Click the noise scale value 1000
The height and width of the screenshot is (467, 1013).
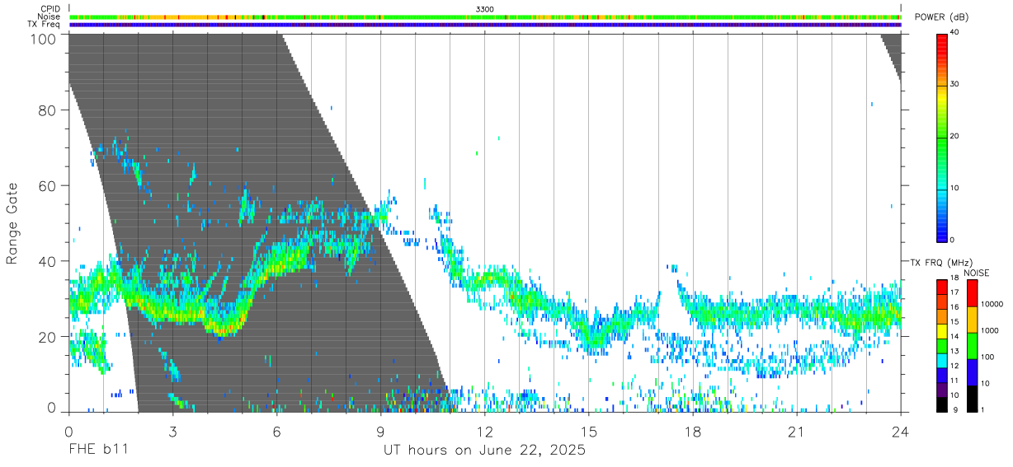(x=990, y=331)
